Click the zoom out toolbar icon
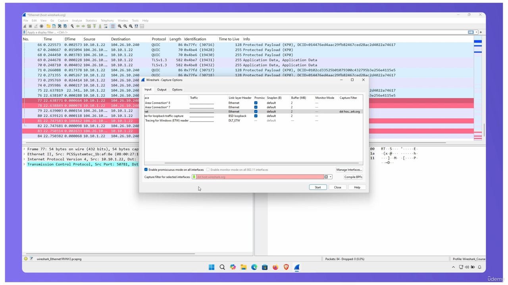Image resolution: width=508 pixels, height=285 pixels. tap(125, 26)
